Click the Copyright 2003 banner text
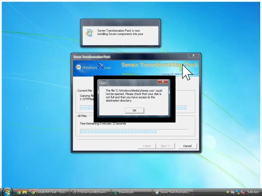The width and height of the screenshot is (262, 196). click(179, 74)
